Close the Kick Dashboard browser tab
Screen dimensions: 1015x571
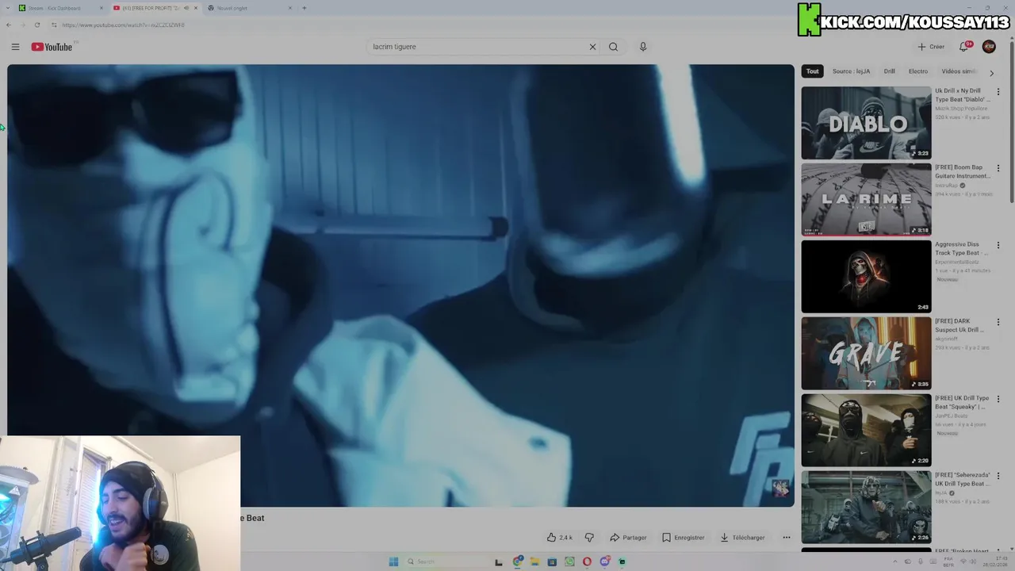pyautogui.click(x=101, y=8)
